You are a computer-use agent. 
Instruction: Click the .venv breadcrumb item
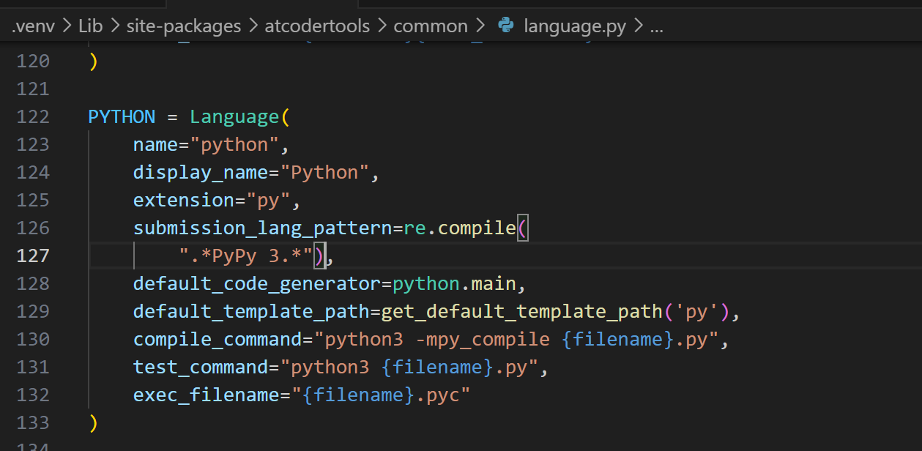pyautogui.click(x=33, y=26)
